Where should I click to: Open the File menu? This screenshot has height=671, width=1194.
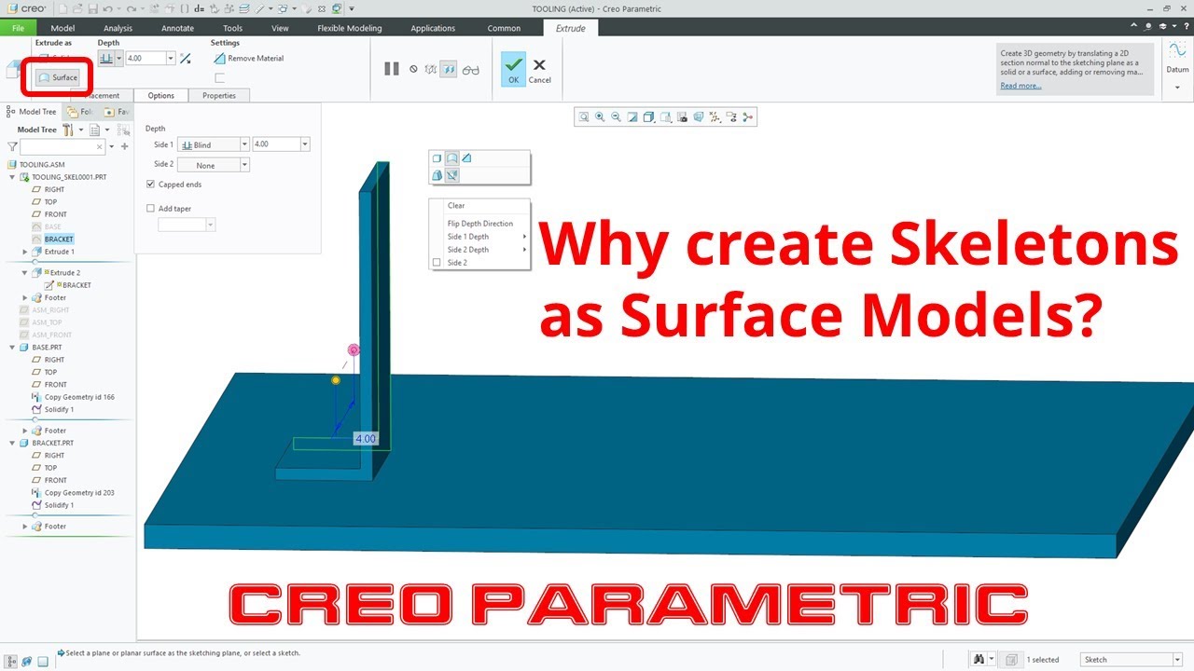click(18, 28)
